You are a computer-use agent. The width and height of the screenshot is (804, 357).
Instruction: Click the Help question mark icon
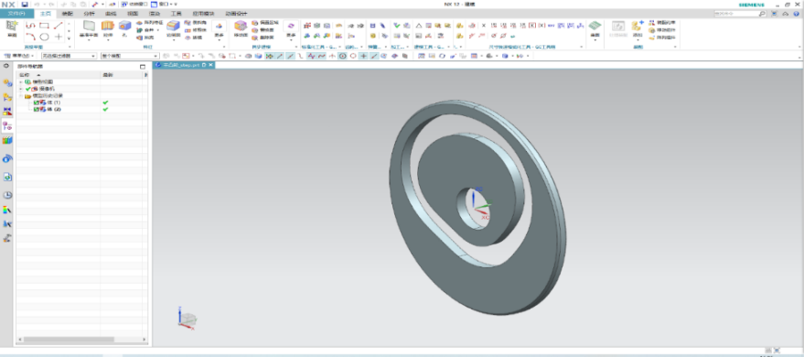(797, 14)
